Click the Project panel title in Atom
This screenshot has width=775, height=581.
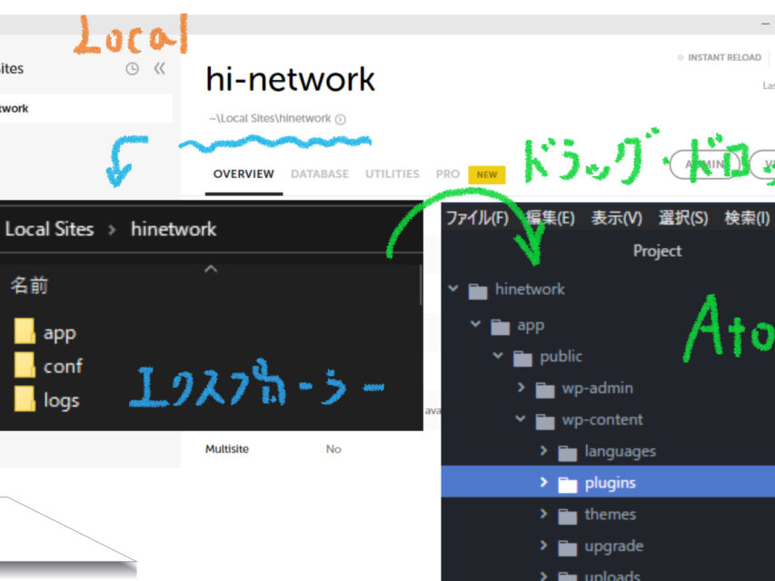pos(658,251)
